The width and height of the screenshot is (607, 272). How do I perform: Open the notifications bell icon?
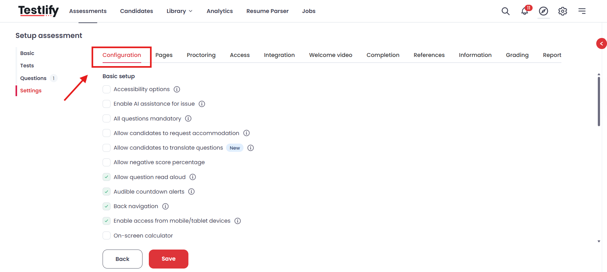pyautogui.click(x=525, y=11)
